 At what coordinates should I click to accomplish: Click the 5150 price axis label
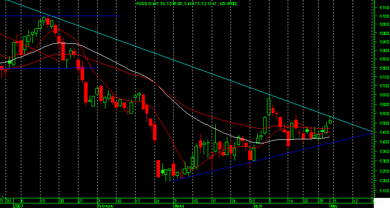pos(384,191)
